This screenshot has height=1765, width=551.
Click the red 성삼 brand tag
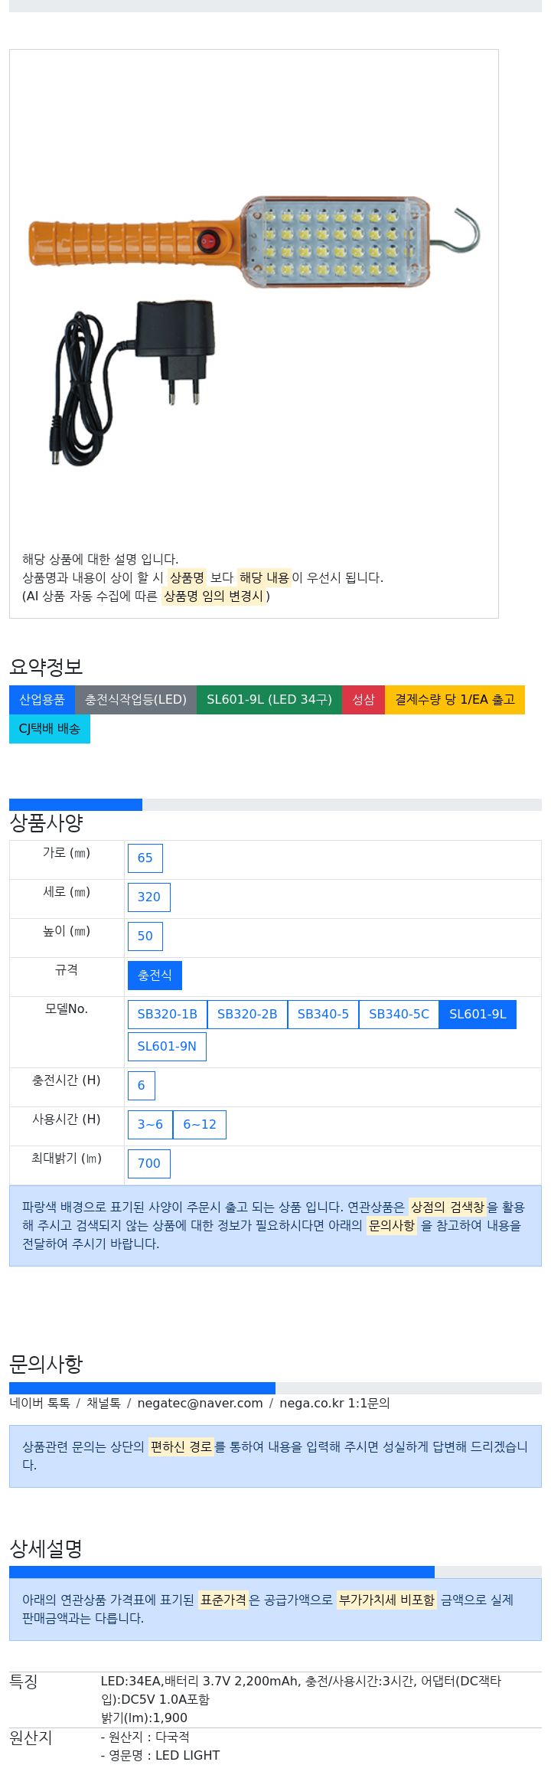click(x=364, y=700)
